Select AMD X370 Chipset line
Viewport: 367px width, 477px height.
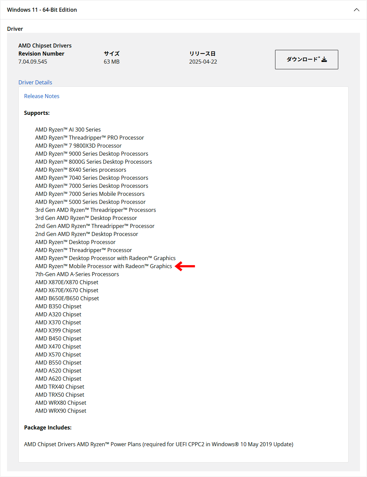click(x=58, y=322)
